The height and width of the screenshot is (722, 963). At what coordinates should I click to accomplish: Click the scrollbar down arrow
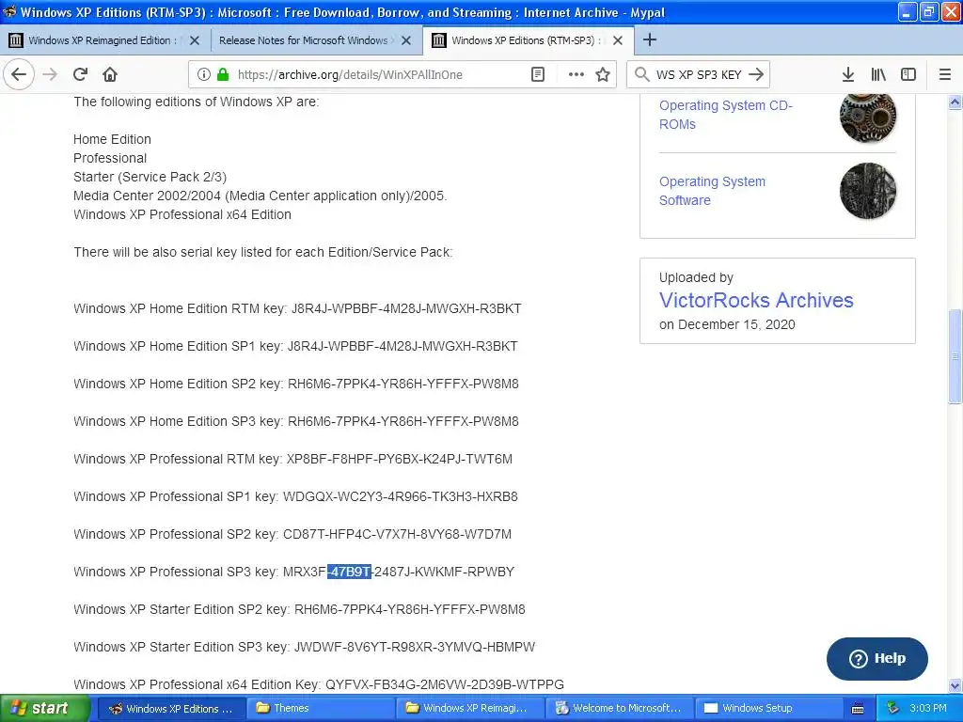(x=955, y=685)
